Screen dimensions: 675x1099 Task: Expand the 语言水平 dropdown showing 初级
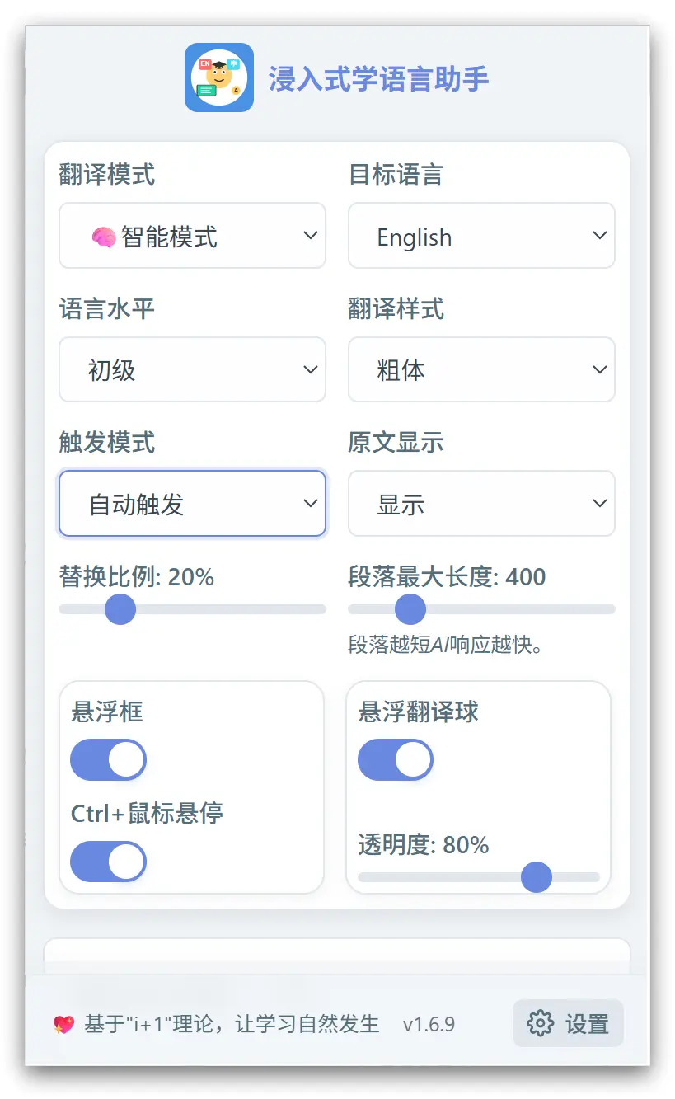point(192,369)
